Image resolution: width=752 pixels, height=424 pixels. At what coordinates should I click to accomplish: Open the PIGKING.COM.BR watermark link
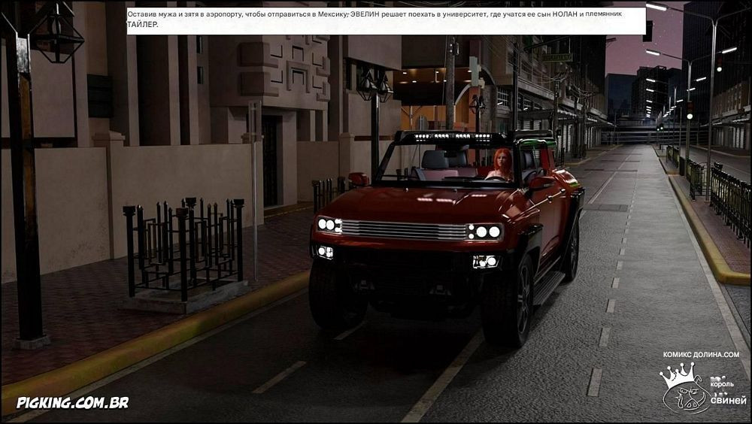click(72, 402)
